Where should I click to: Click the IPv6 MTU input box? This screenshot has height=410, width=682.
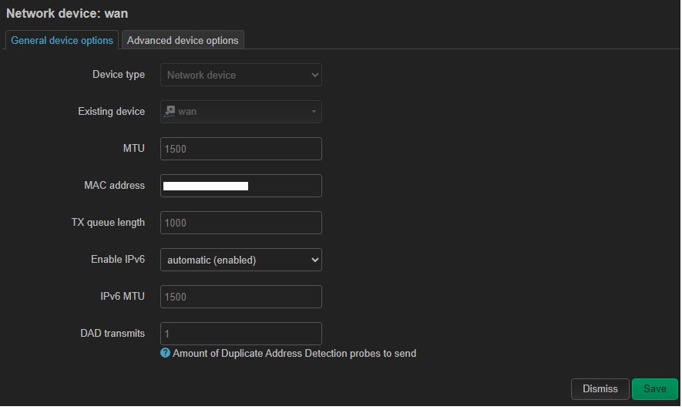pos(241,297)
